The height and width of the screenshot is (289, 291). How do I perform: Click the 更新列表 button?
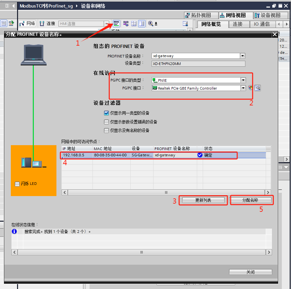point(203,200)
